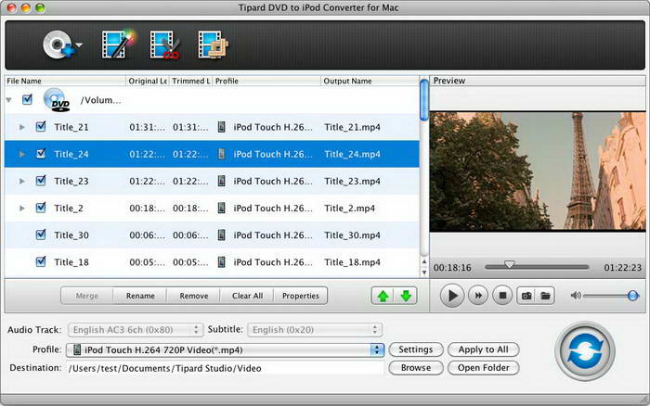Open the Load DVD disc icon
The image size is (650, 406).
[58, 44]
